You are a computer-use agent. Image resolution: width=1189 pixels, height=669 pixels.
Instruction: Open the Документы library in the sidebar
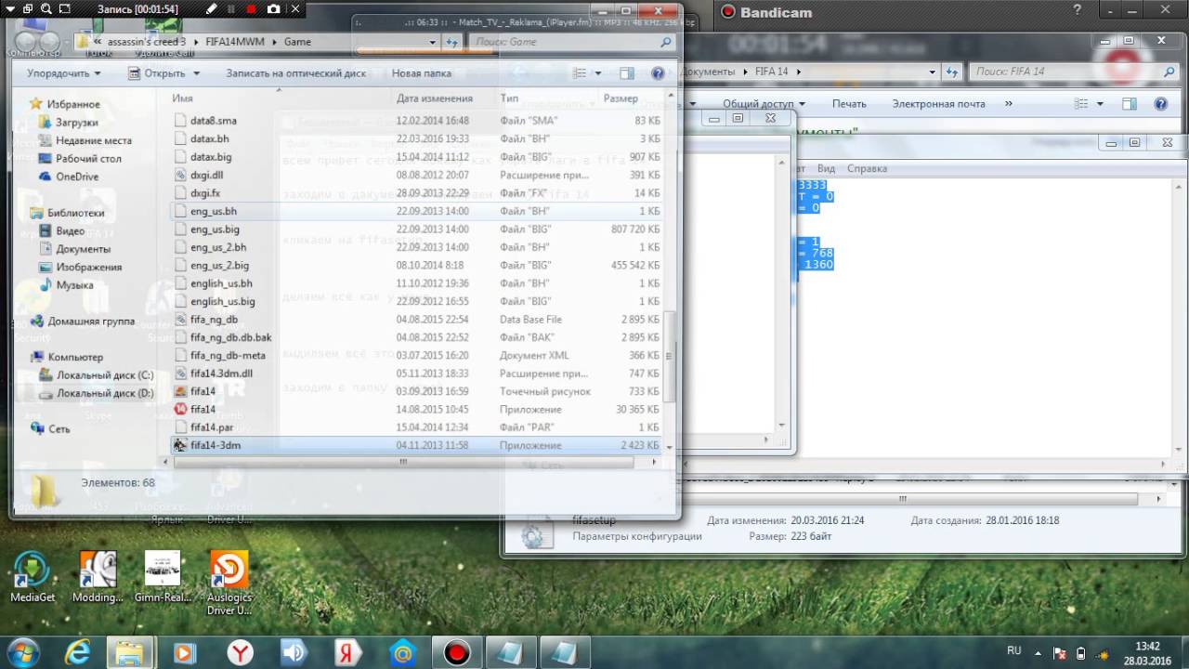pos(83,249)
